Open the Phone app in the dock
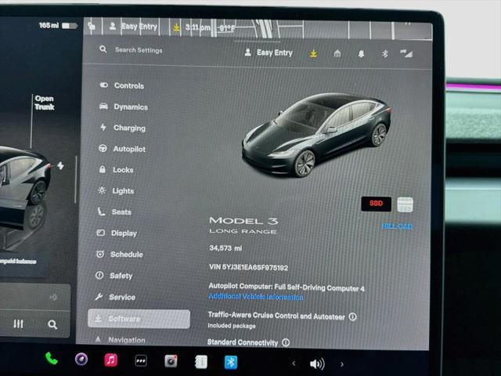The width and height of the screenshot is (501, 376). [52, 359]
